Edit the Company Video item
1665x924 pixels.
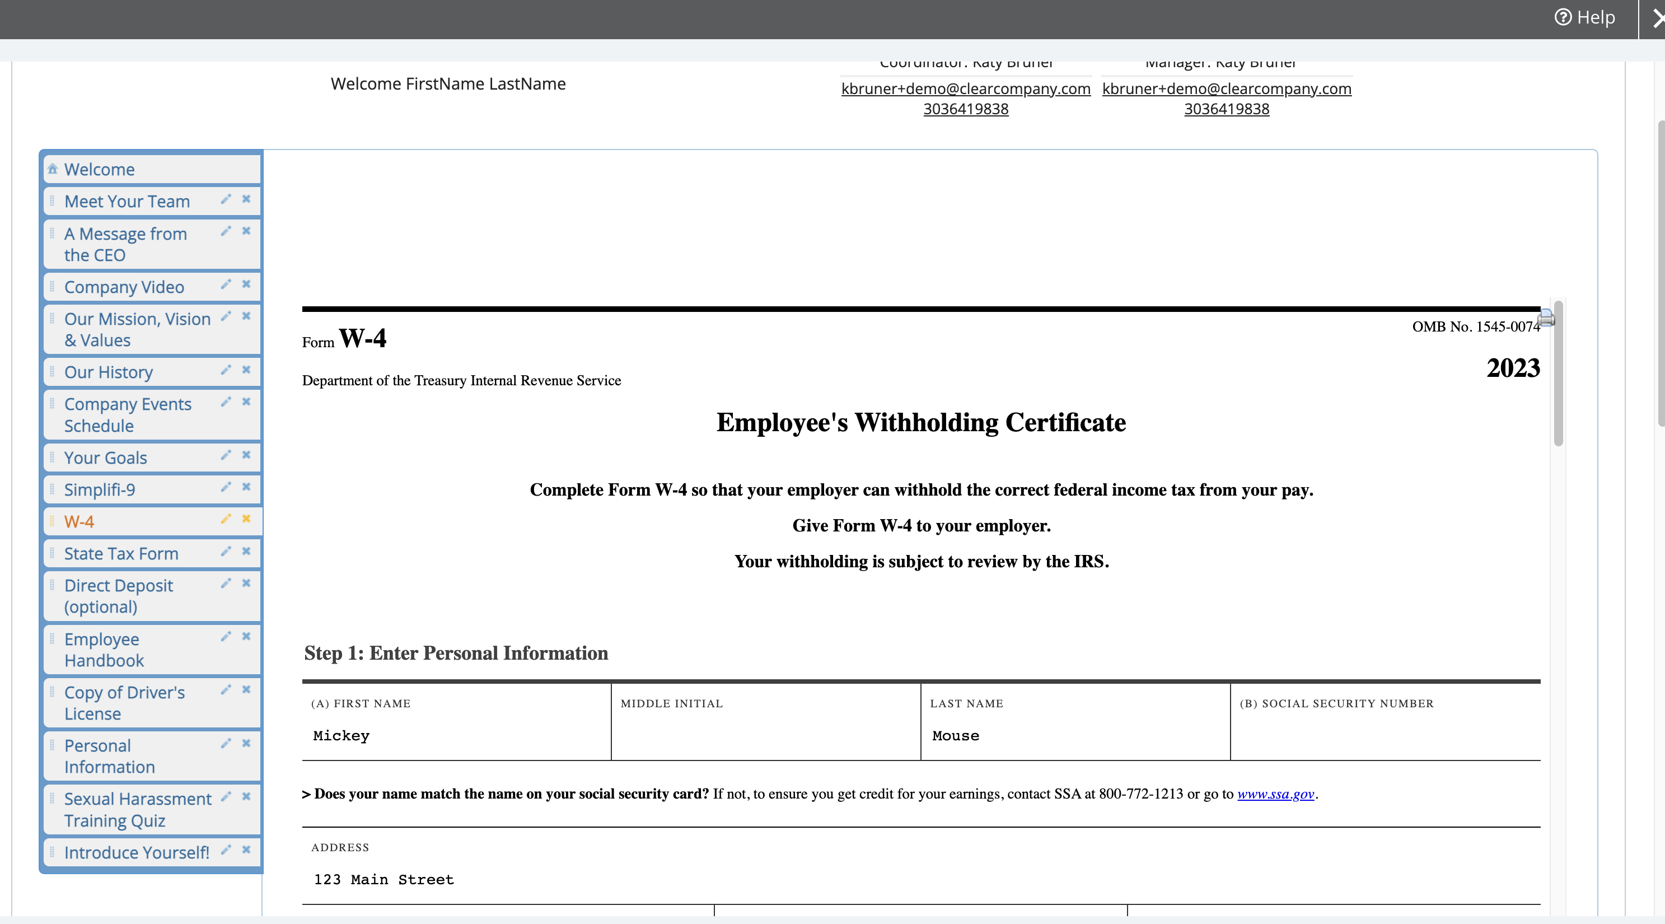(226, 284)
